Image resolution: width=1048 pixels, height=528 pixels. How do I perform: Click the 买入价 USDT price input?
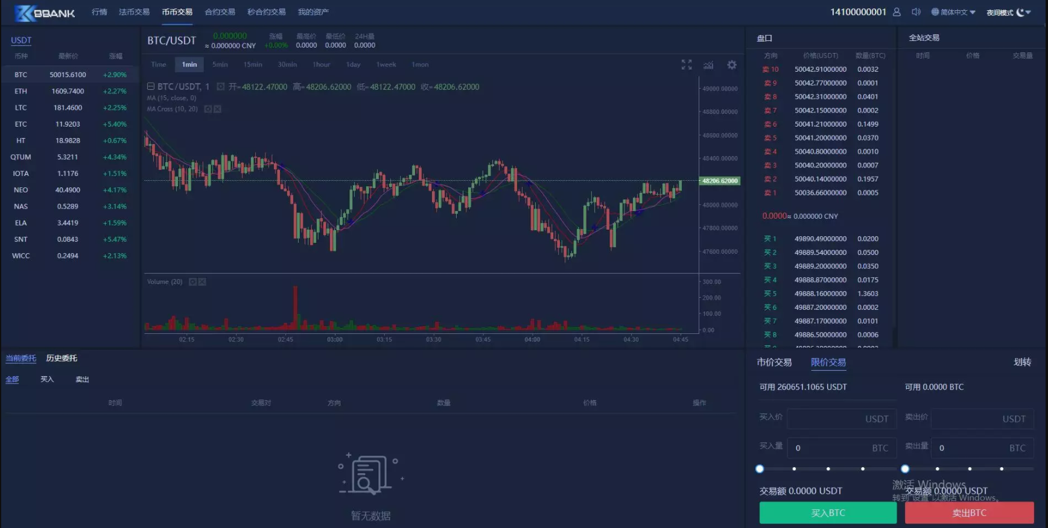point(839,419)
